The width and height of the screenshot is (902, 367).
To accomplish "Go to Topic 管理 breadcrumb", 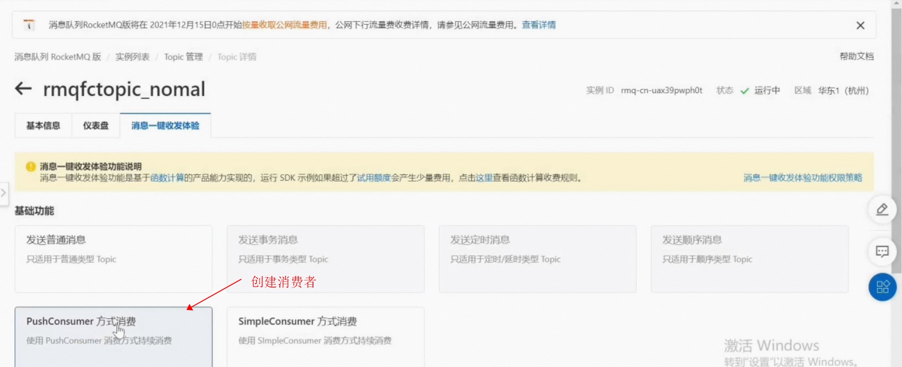I will [x=183, y=57].
